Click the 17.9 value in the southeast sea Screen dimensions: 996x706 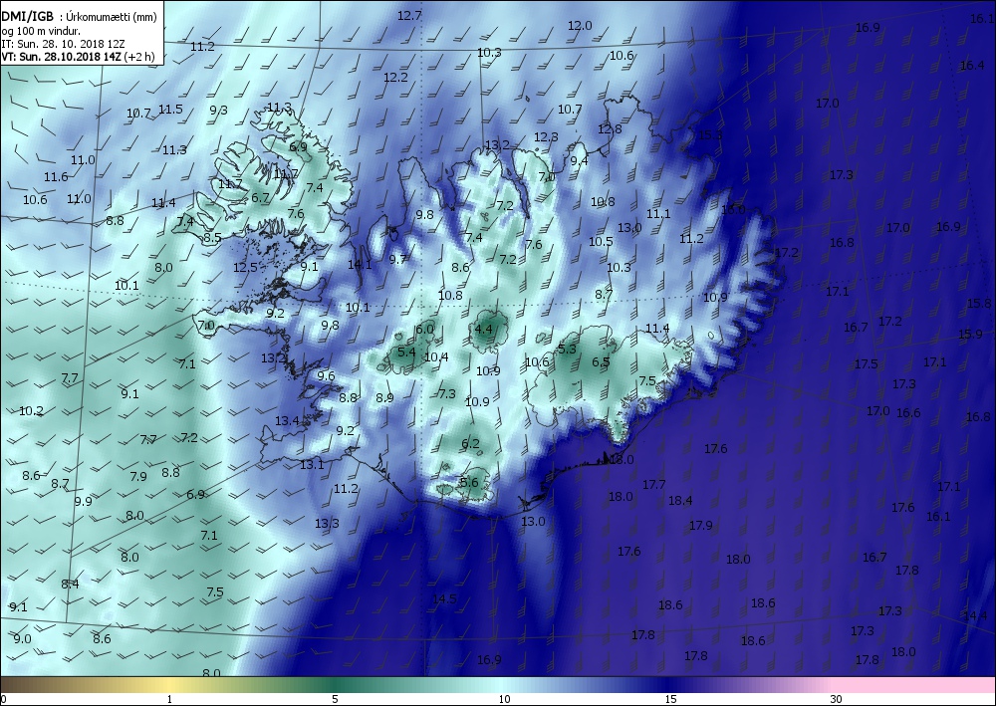700,525
